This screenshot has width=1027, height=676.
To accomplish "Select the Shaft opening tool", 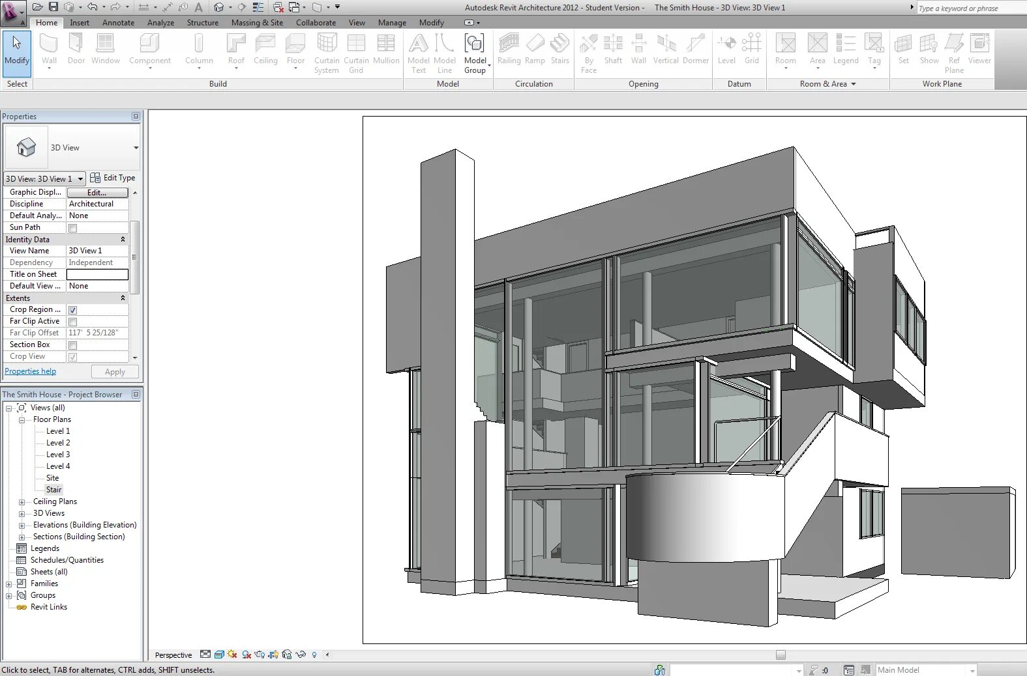I will (x=613, y=49).
